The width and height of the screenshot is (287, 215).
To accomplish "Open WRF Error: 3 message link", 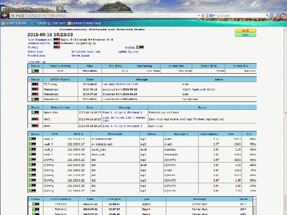I will pyautogui.click(x=122, y=126).
